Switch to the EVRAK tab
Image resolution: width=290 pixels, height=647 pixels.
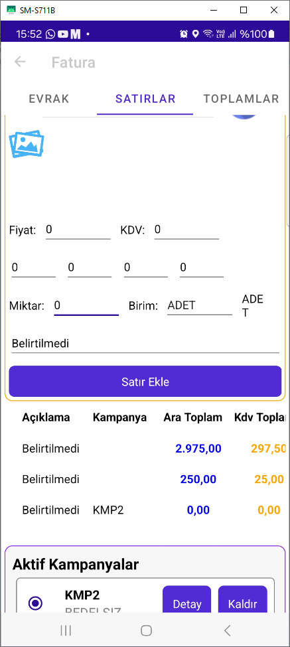pos(49,99)
